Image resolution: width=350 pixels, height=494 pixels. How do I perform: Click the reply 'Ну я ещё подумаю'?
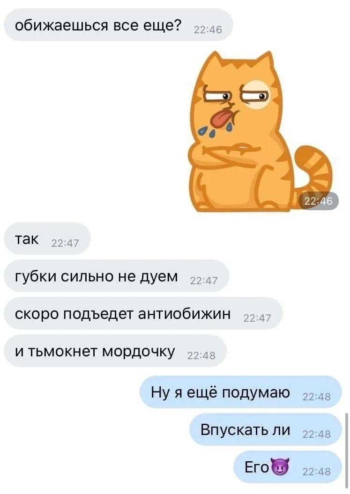coord(241,392)
